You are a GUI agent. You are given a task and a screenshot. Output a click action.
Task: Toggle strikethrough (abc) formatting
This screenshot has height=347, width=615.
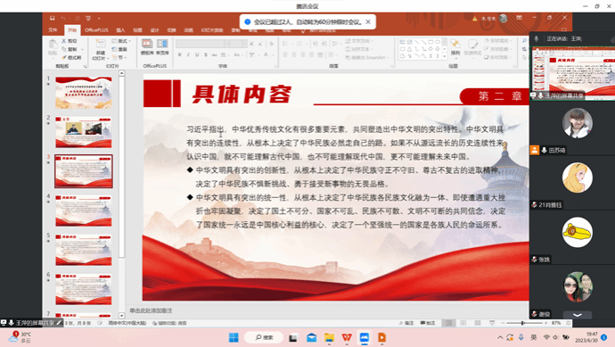(215, 54)
